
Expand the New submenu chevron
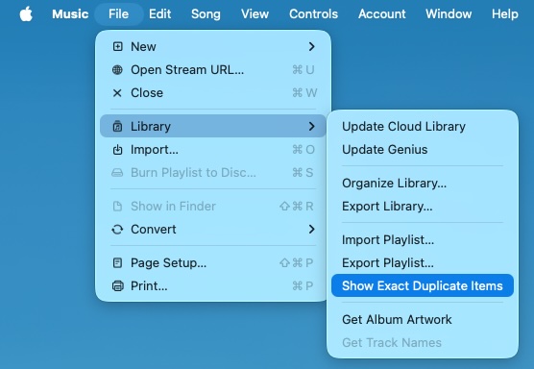point(311,47)
